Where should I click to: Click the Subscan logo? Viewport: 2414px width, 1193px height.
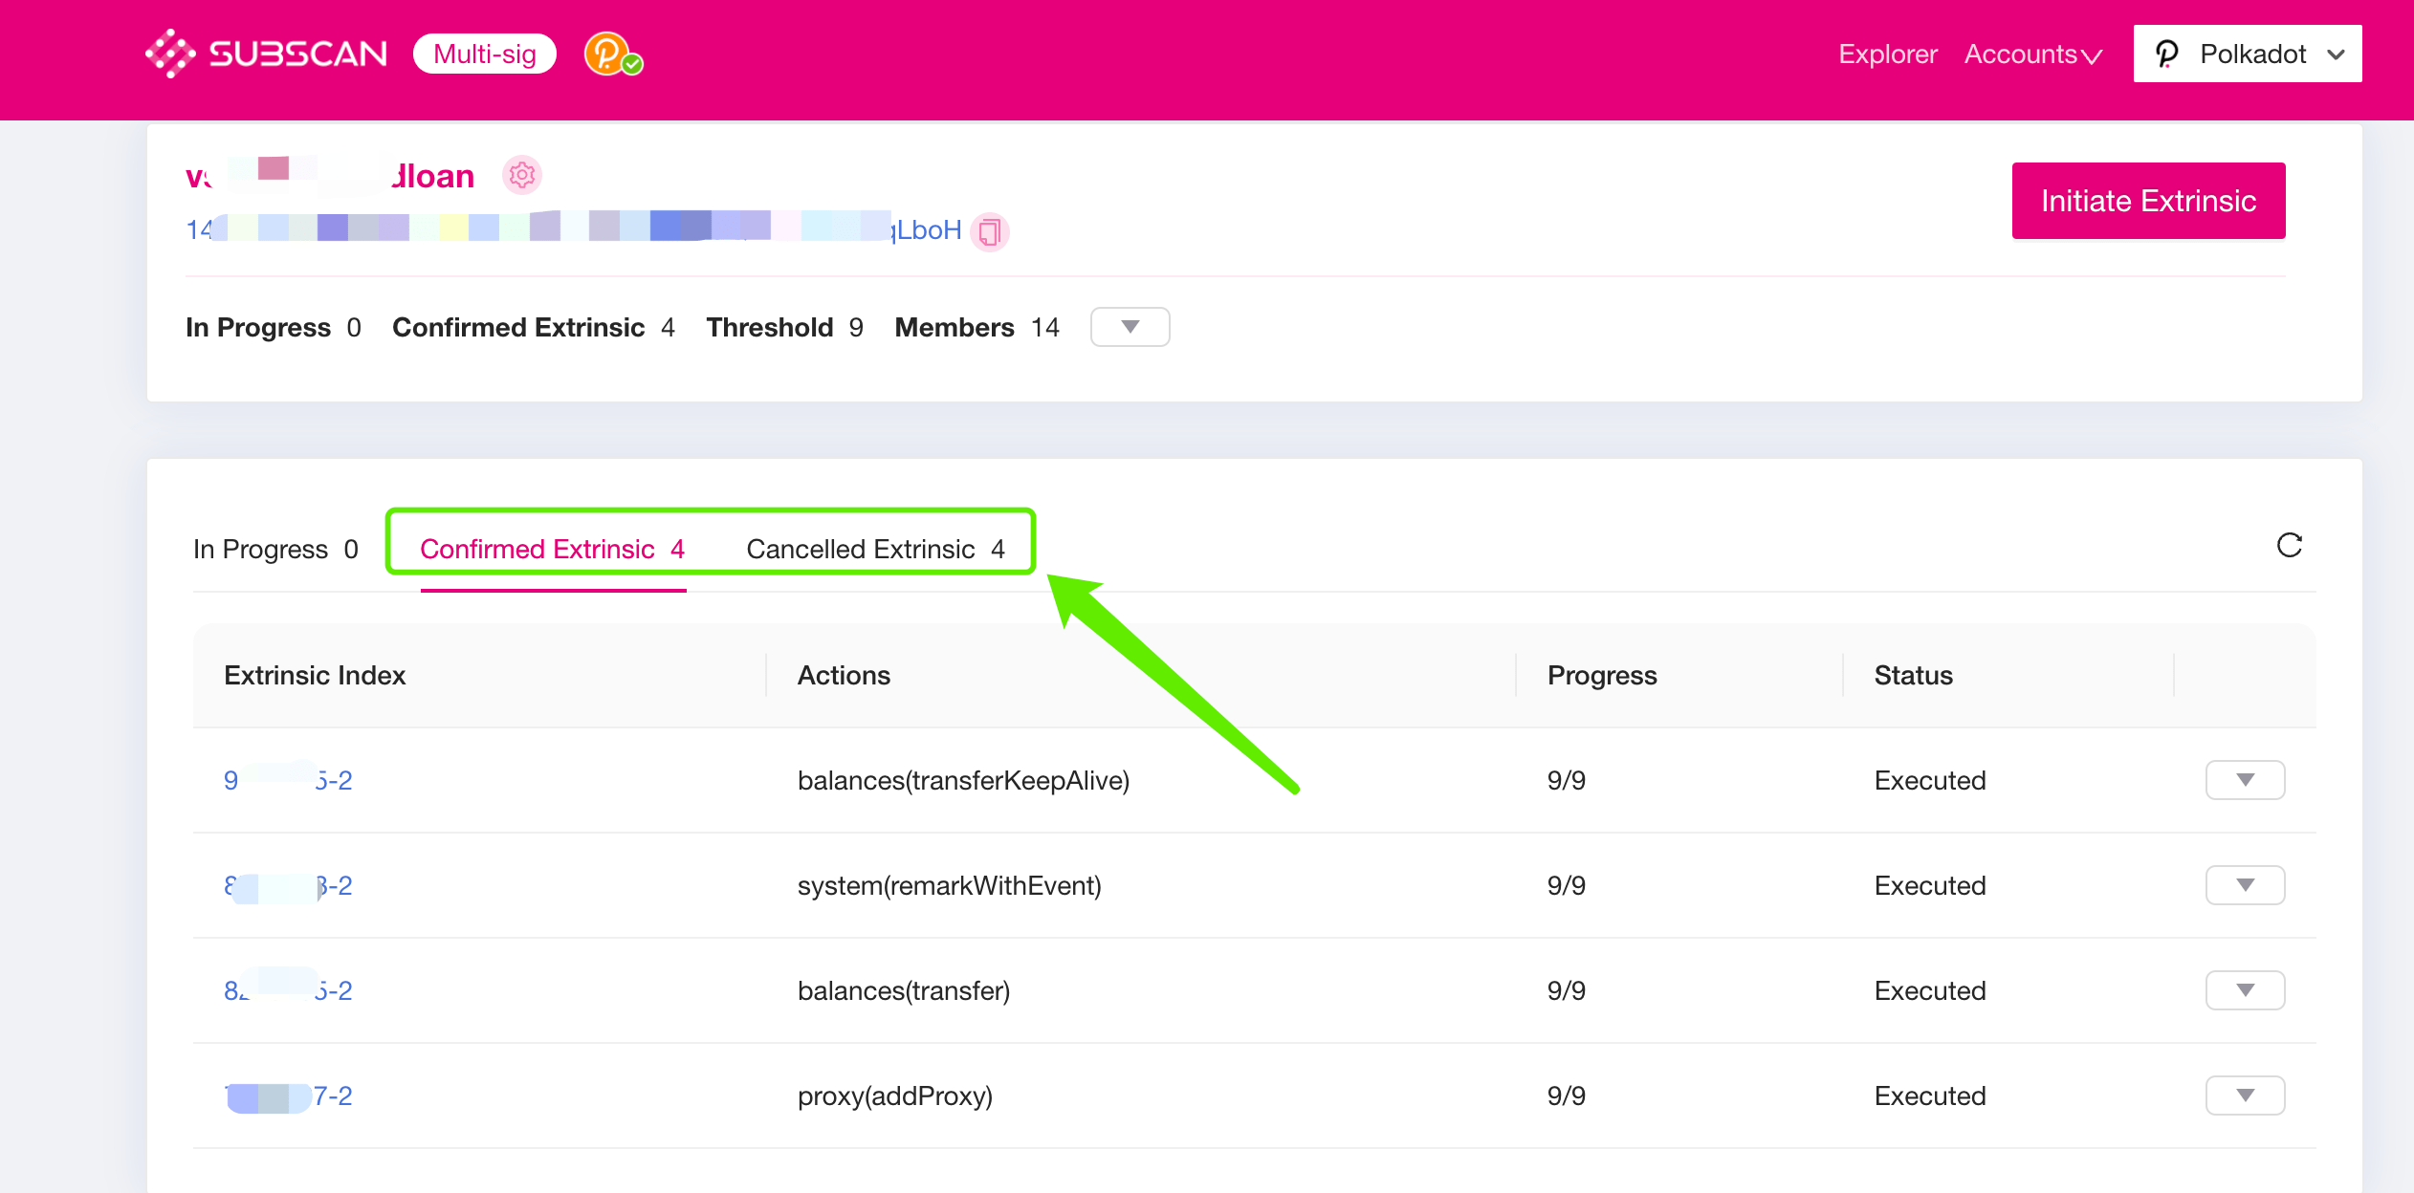click(266, 54)
